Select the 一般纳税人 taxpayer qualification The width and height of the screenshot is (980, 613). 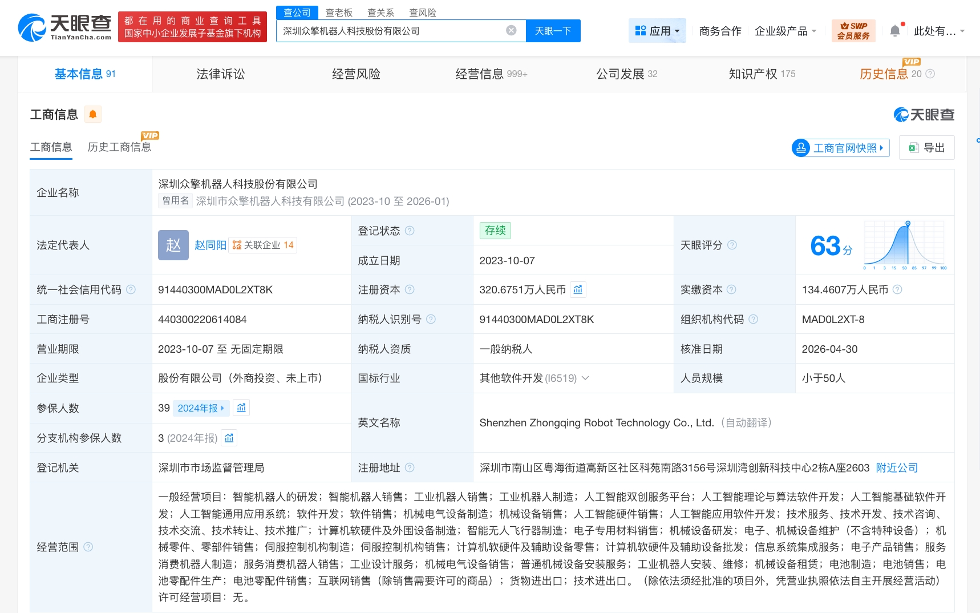point(505,349)
